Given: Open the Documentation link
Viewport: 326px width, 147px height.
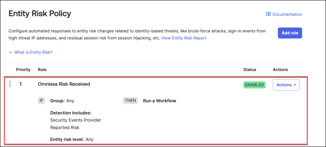Looking at the screenshot, I should tap(287, 14).
